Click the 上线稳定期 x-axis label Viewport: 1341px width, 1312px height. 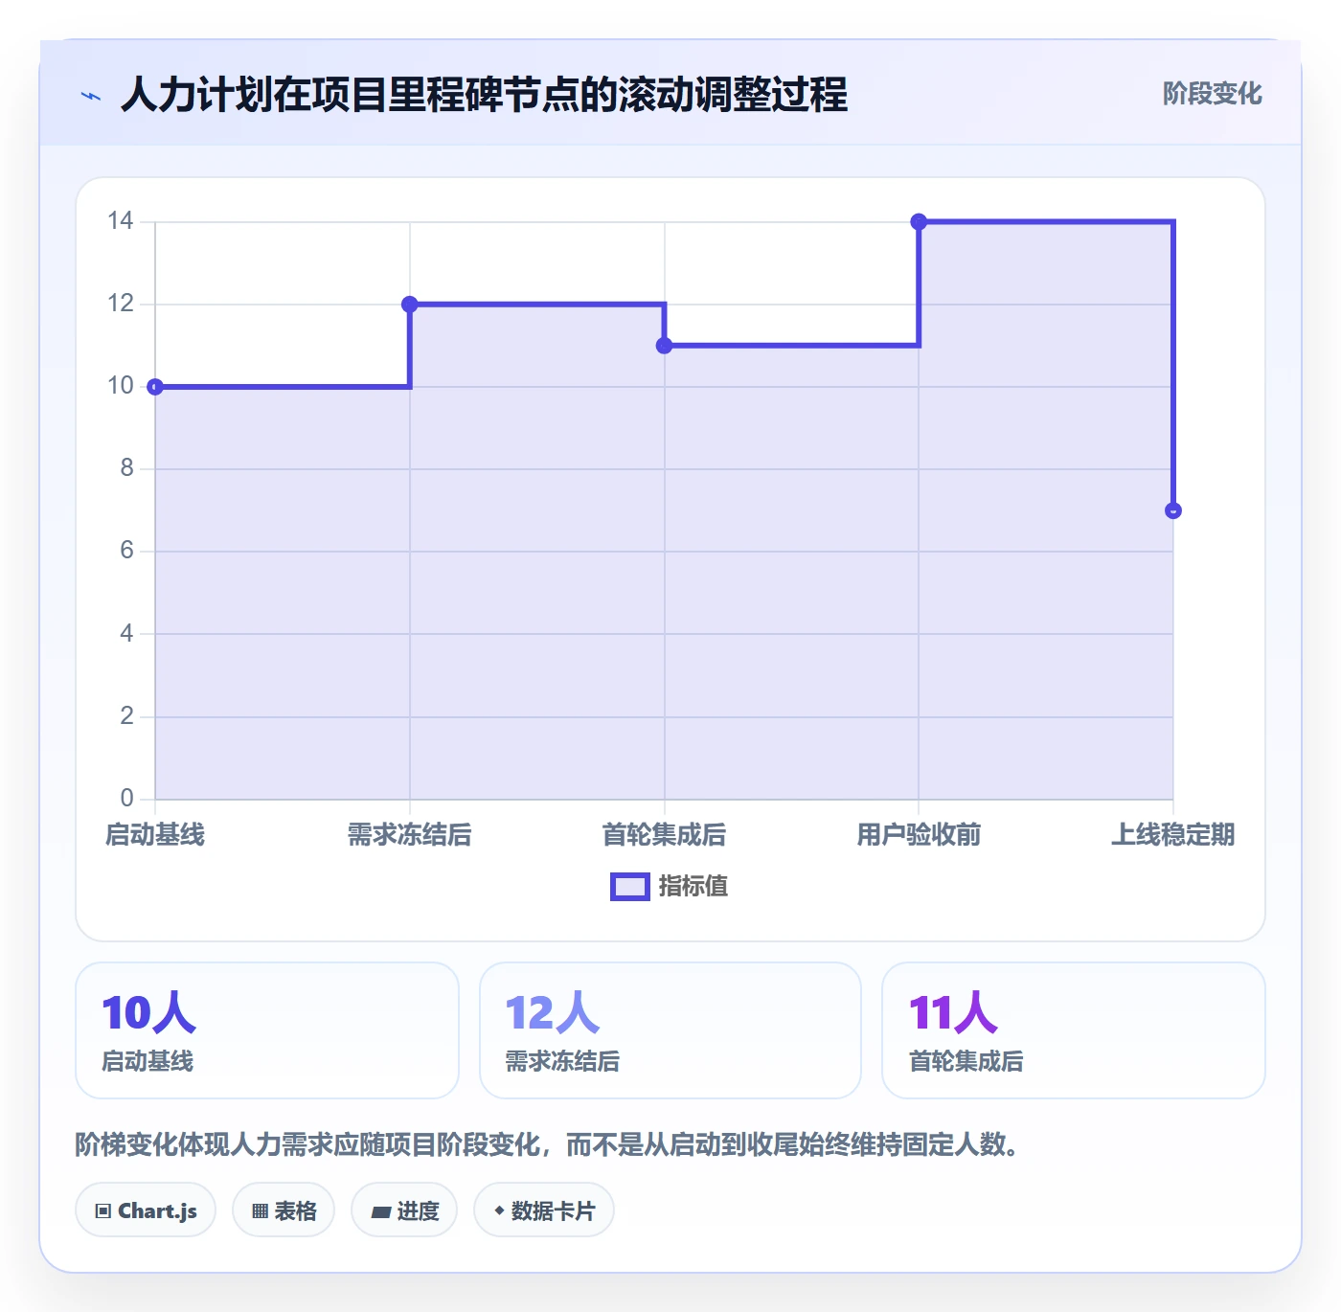tap(1173, 835)
